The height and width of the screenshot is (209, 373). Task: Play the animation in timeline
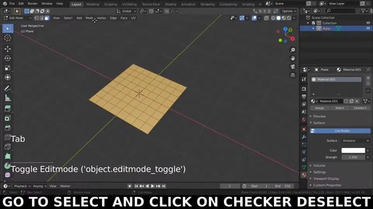(153, 186)
